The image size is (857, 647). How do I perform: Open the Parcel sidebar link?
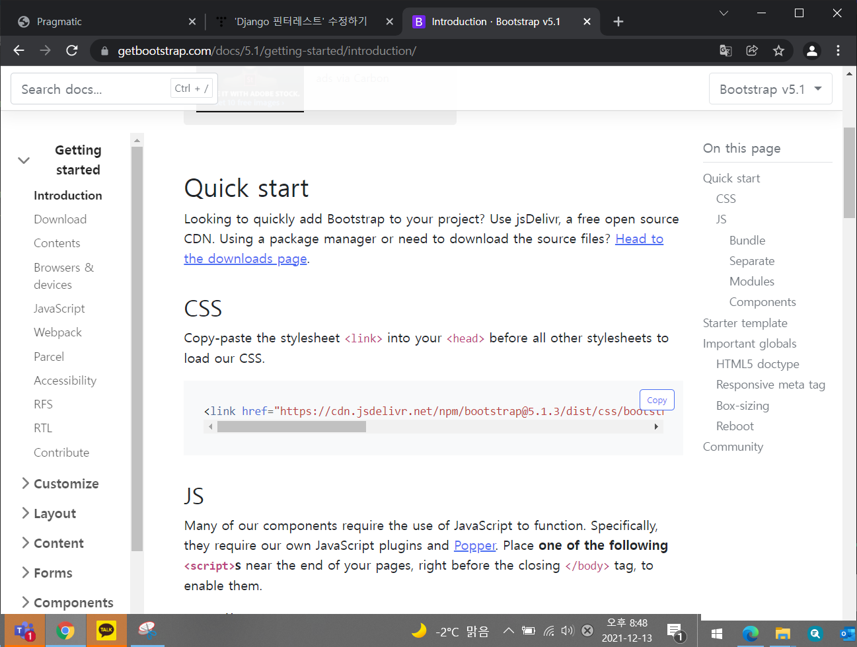tap(49, 357)
